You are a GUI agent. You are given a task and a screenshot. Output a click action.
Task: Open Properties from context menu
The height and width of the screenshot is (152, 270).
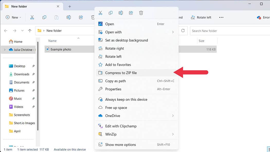tap(136, 89)
